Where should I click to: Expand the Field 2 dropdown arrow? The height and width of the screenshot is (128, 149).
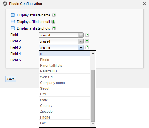81,41
